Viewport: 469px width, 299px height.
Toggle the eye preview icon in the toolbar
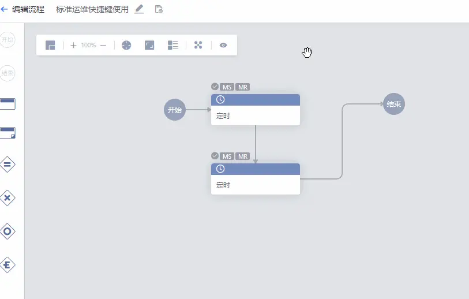click(223, 45)
